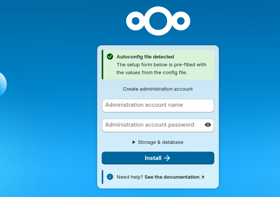Image resolution: width=280 pixels, height=197 pixels.
Task: Focus the Administration account name field
Action: coord(158,105)
